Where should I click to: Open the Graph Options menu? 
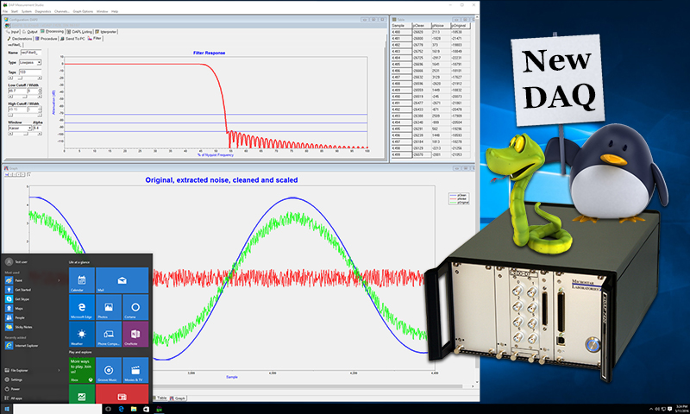click(x=83, y=11)
